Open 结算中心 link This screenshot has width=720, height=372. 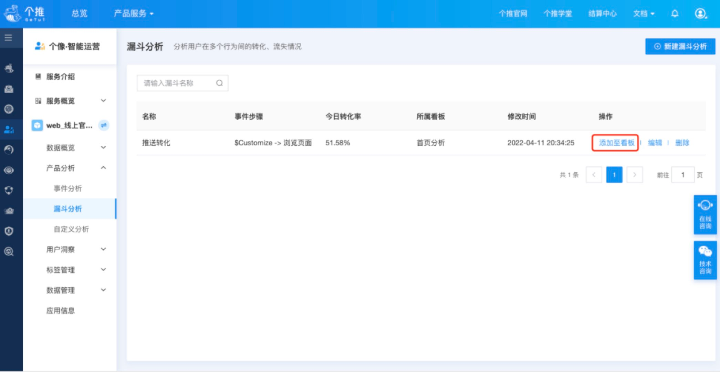point(603,13)
